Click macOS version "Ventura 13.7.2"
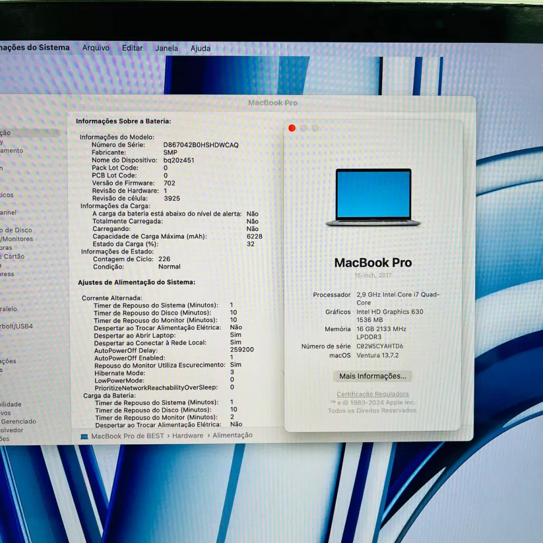The height and width of the screenshot is (543, 543). [x=377, y=355]
